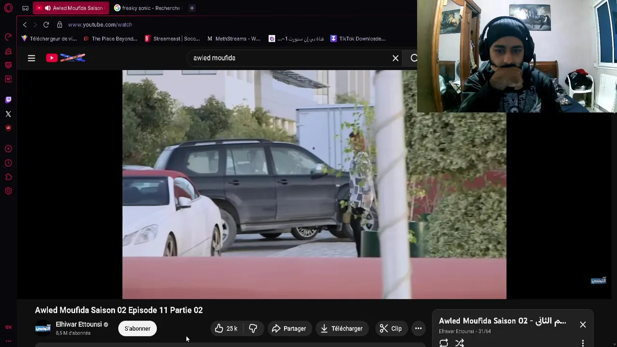Screen dimensions: 617x347
Task: Like the video (25 k thumbs up)
Action: click(x=226, y=328)
